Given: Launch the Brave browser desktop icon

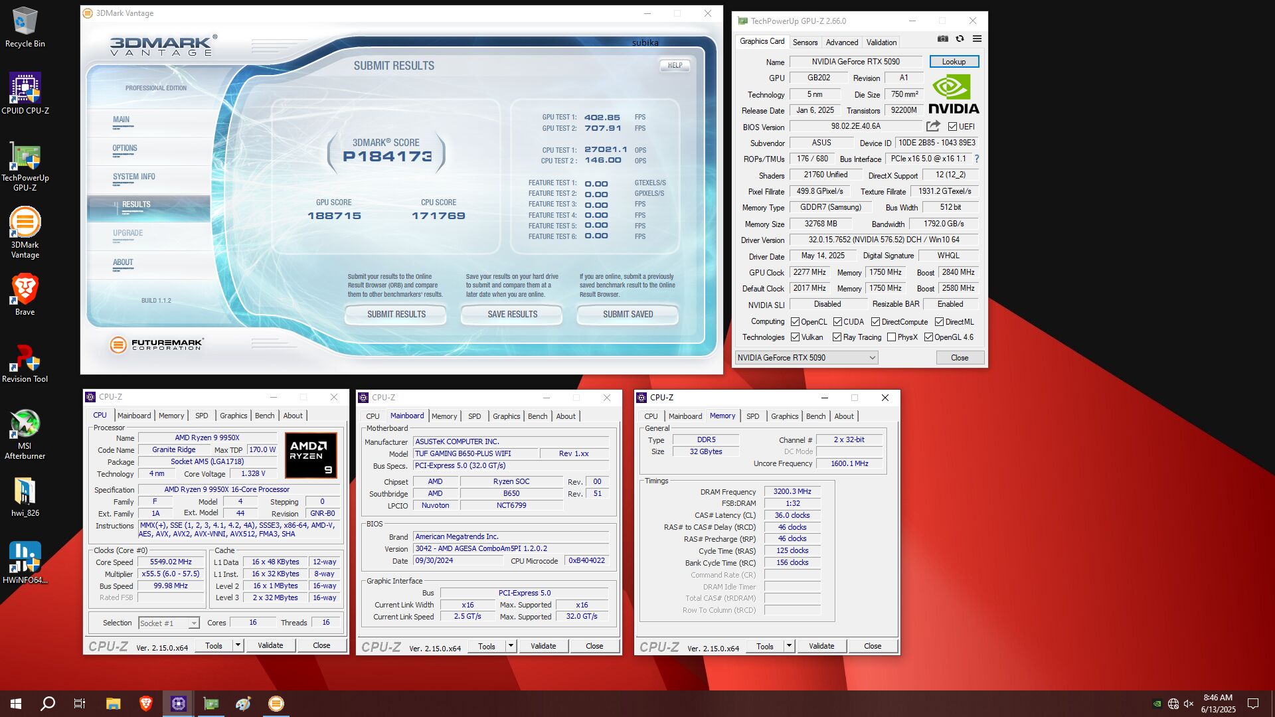Looking at the screenshot, I should pos(25,294).
